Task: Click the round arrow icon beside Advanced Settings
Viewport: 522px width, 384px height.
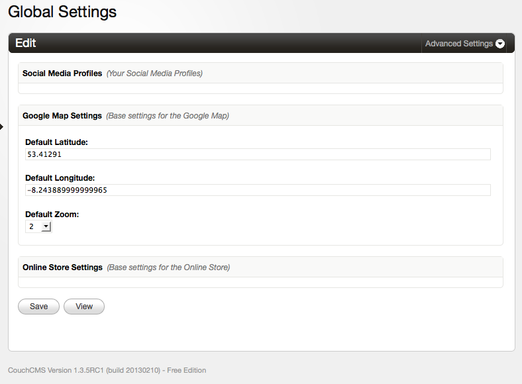Action: (500, 44)
